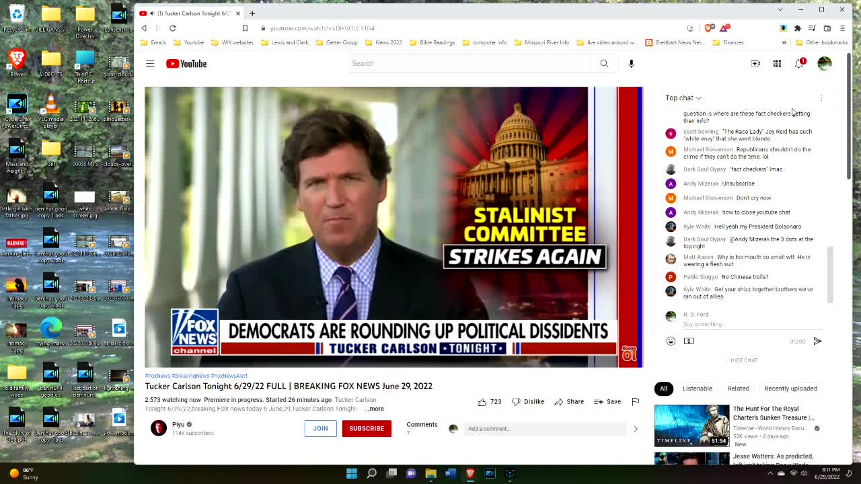Open VLC media player desktop shortcut

coord(50,112)
